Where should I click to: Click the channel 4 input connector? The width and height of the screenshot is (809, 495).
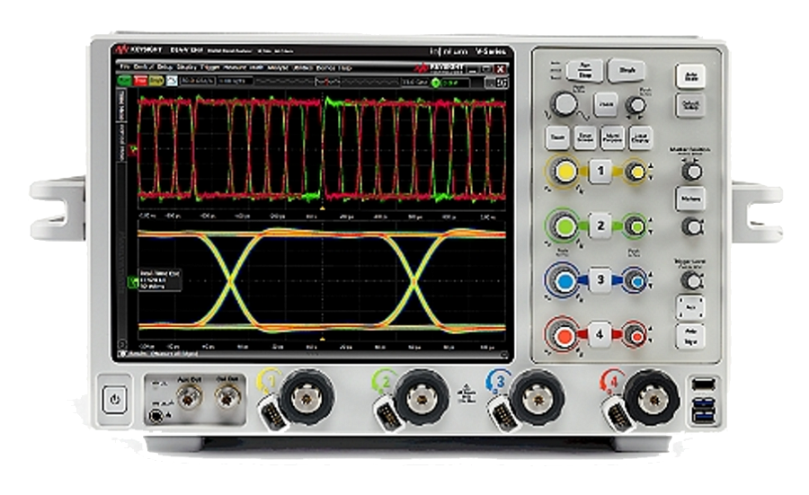[653, 398]
